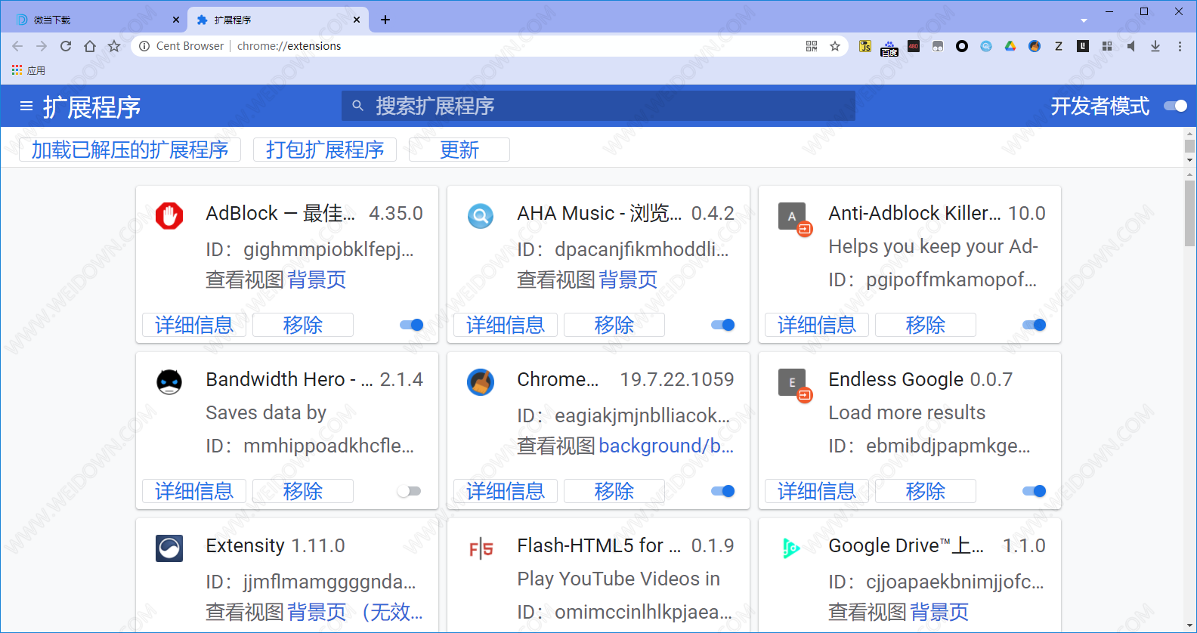Open Google Drive 背景页 link
Viewport: 1197px width, 633px height.
(939, 613)
